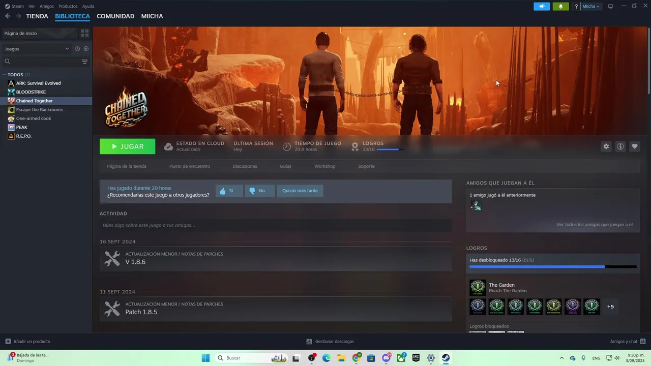Open the Amigos menu
This screenshot has width=651, height=366.
coord(47,6)
